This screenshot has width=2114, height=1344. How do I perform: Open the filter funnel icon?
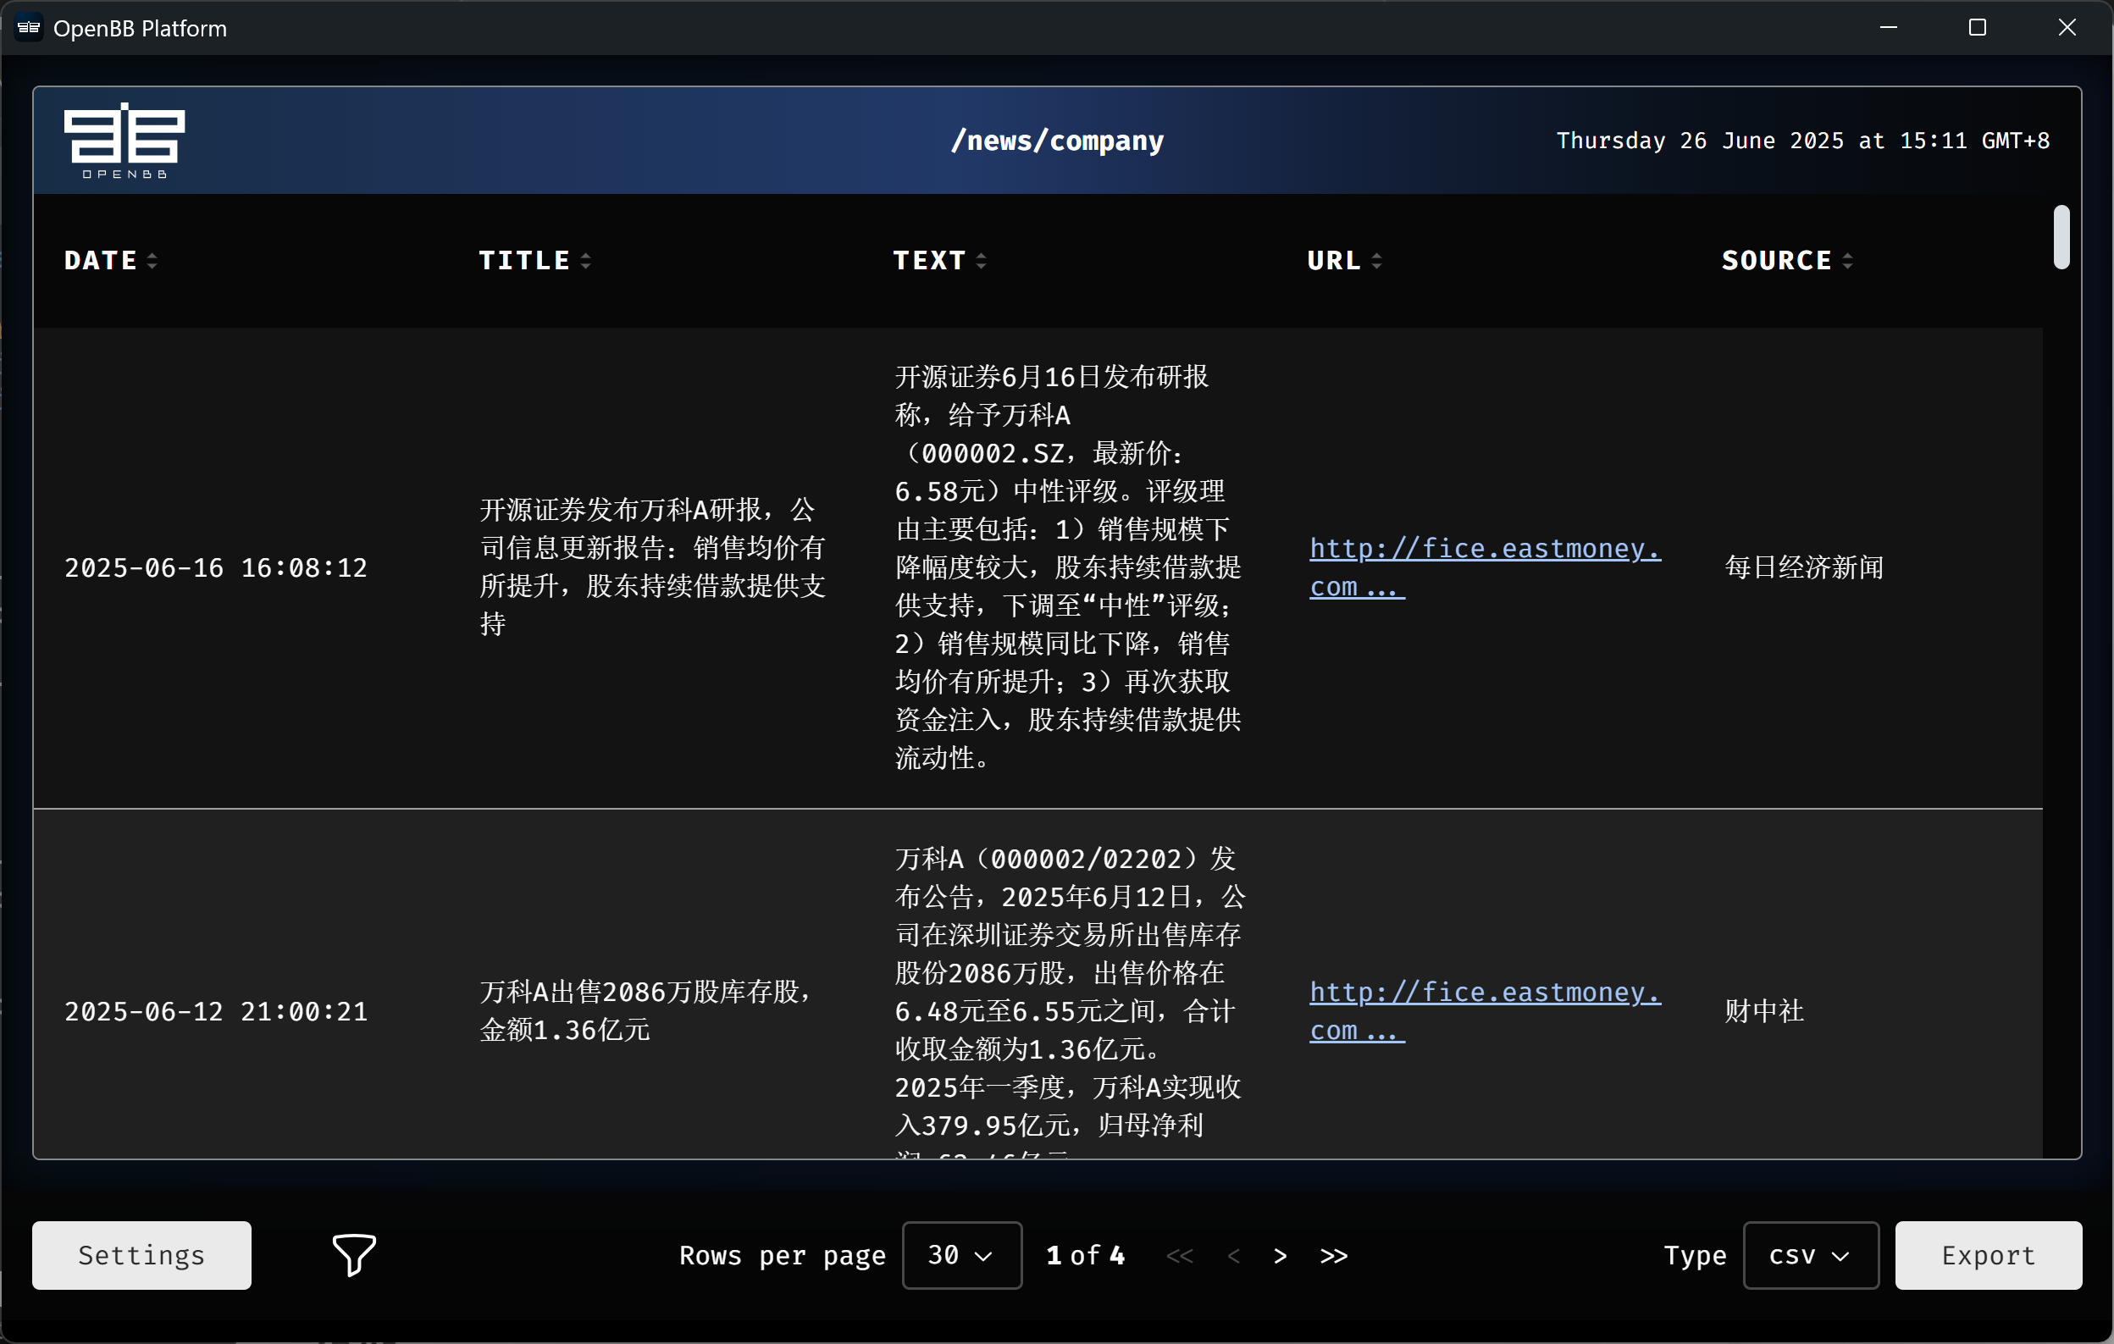(354, 1254)
